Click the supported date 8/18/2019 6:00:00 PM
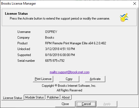 click(60, 55)
